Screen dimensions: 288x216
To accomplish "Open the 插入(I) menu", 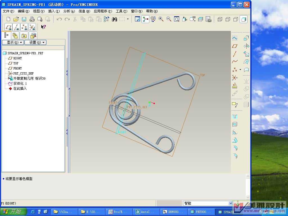I will pyautogui.click(x=54, y=11).
